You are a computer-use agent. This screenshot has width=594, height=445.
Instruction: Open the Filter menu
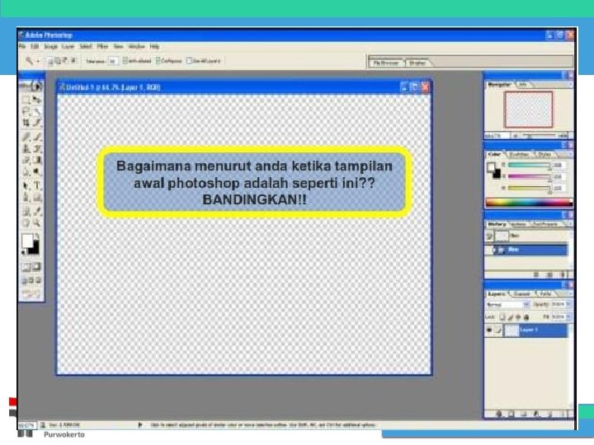102,46
